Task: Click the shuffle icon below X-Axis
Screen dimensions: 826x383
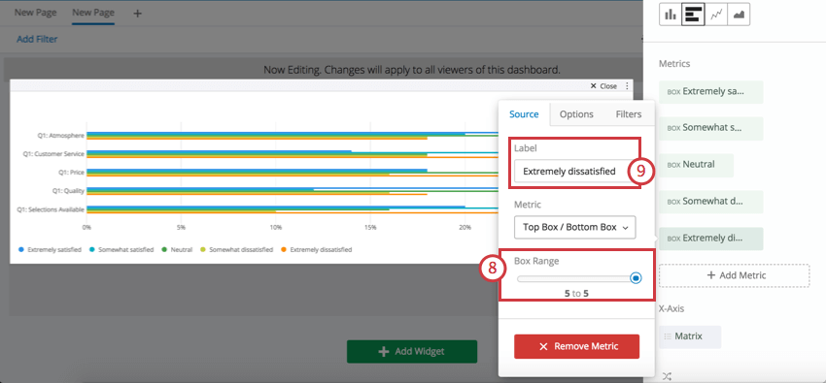Action: pyautogui.click(x=667, y=376)
